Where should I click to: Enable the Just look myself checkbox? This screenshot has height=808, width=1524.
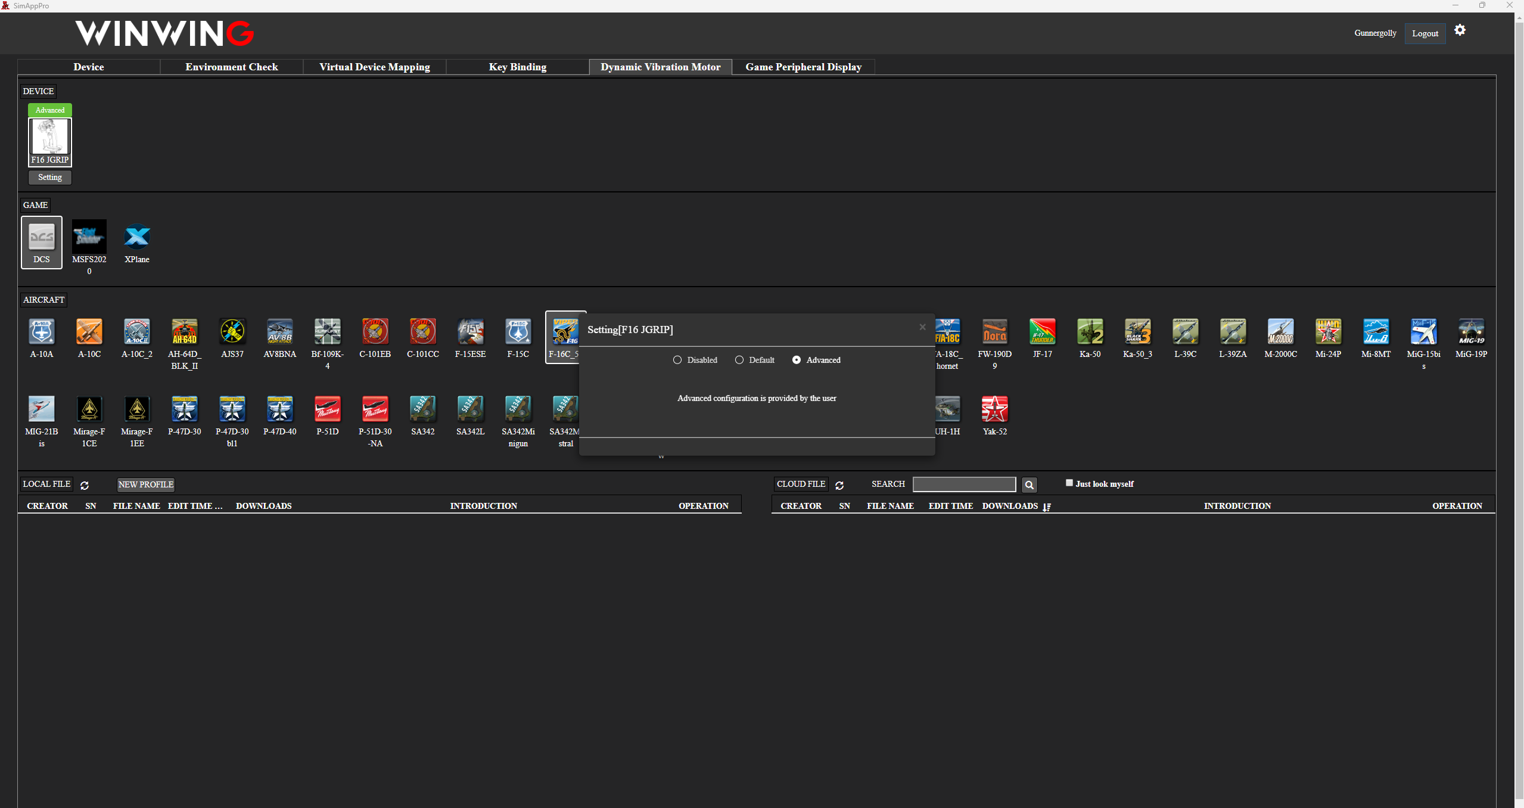[x=1069, y=483]
